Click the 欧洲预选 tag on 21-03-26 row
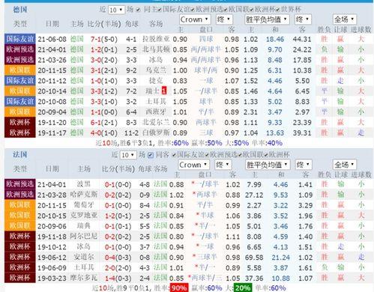 (20, 60)
